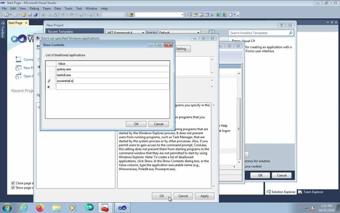Toggle 'Show page o...' checkbox on Start Page
This screenshot has height=213, width=340.
13,188
